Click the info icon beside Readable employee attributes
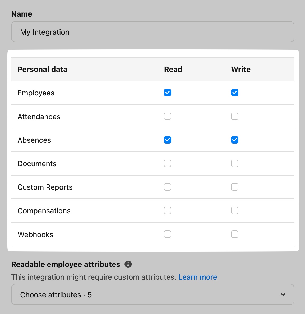This screenshot has width=305, height=314. 128,264
